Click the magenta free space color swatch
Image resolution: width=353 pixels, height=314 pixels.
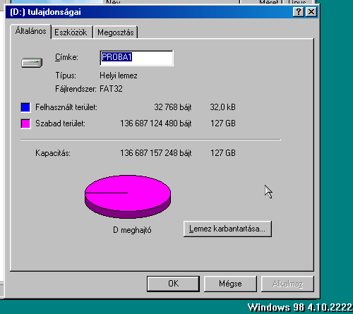click(x=25, y=123)
